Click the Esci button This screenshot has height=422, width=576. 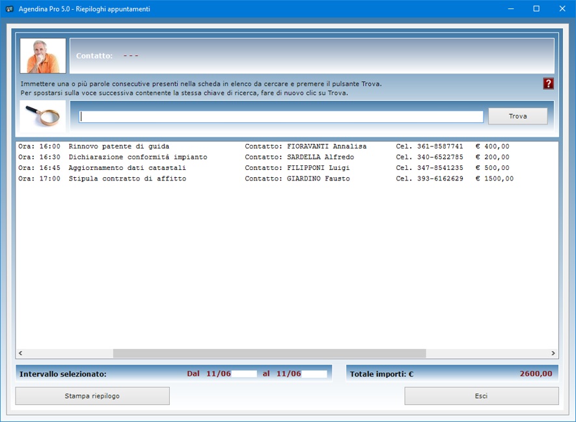coord(481,396)
